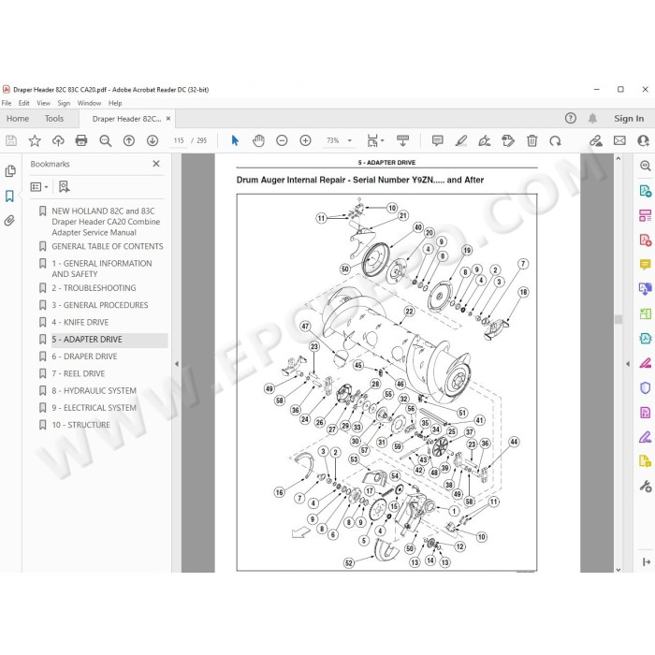
Task: Open the fit page options icon
Action: coord(375,140)
